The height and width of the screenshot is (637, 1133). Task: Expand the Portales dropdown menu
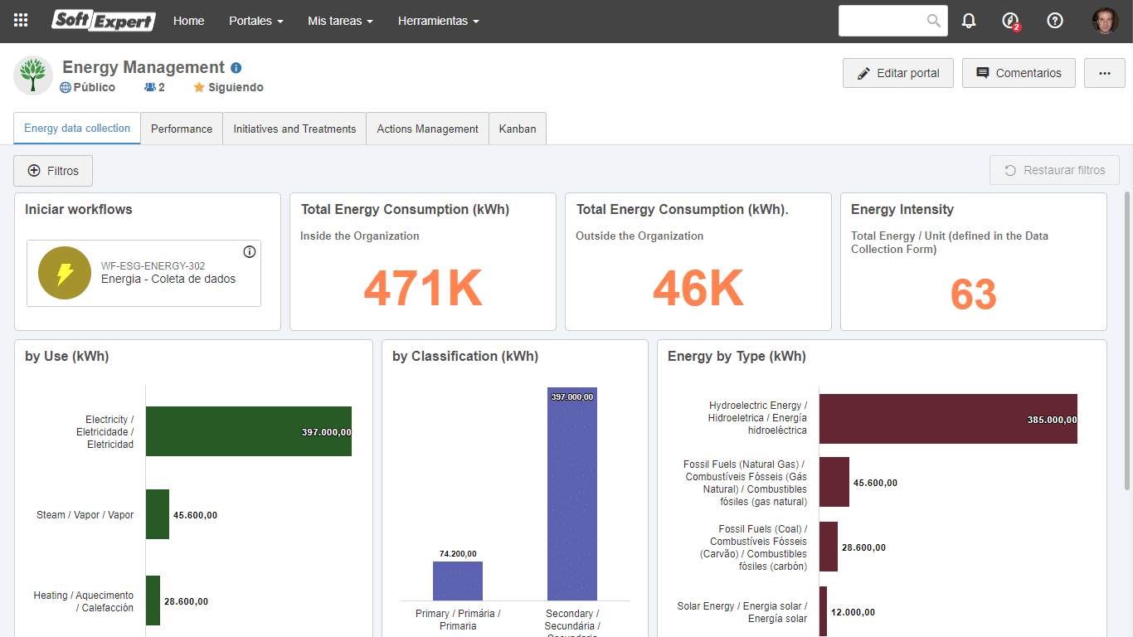pyautogui.click(x=256, y=21)
